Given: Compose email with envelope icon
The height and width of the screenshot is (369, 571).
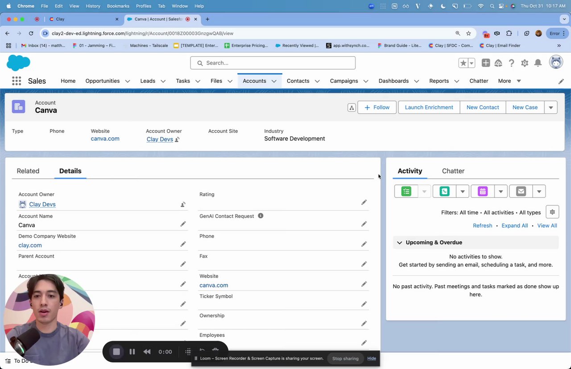Looking at the screenshot, I should (x=521, y=192).
